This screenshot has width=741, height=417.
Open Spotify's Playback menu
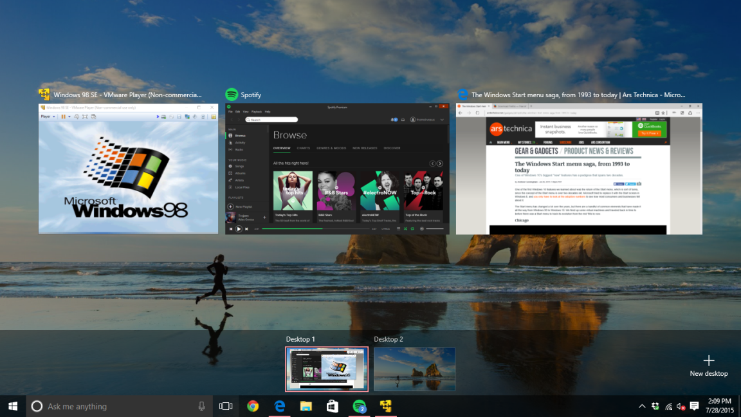pyautogui.click(x=256, y=112)
